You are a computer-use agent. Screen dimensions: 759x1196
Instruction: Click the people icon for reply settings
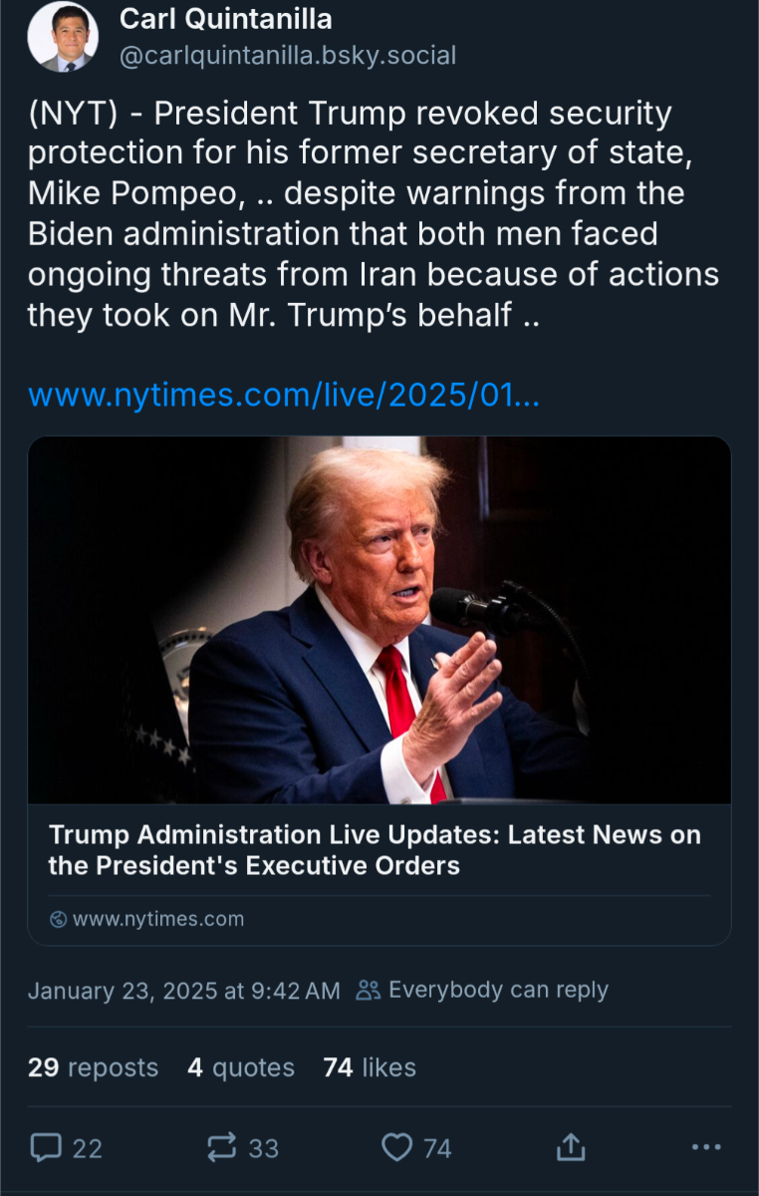[368, 991]
